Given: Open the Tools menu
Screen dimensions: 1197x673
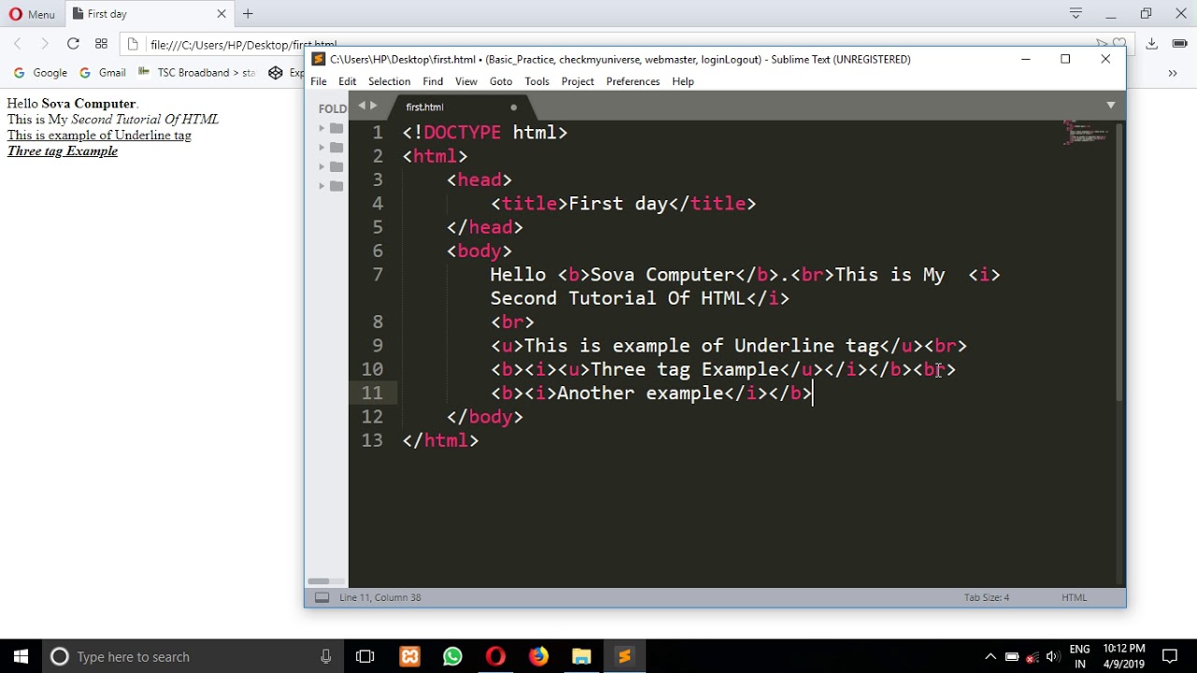Looking at the screenshot, I should tap(537, 81).
